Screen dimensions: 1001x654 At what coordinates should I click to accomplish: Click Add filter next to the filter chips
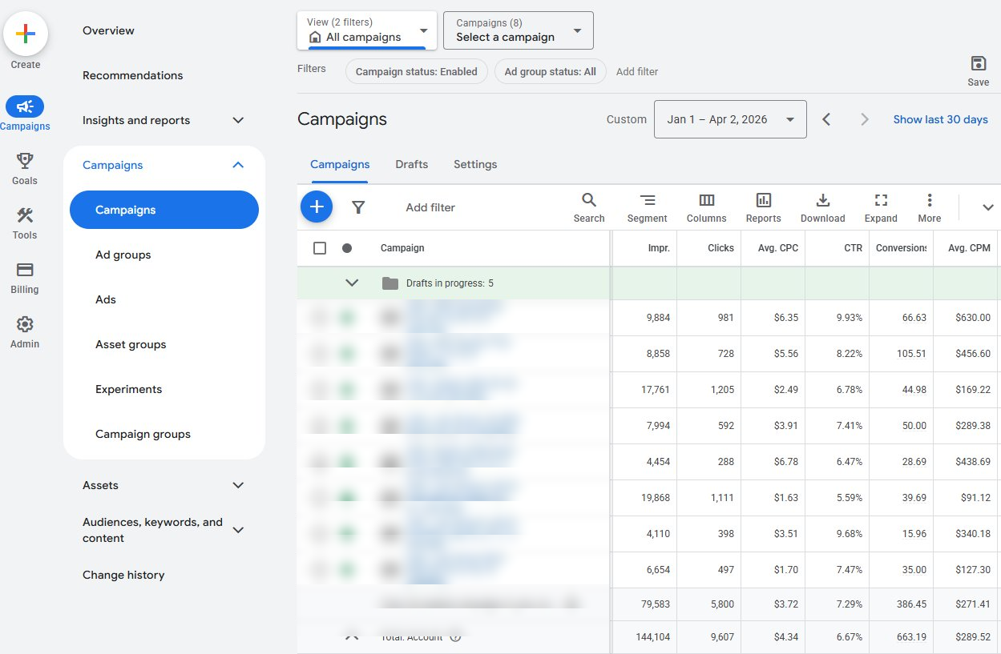pos(637,71)
